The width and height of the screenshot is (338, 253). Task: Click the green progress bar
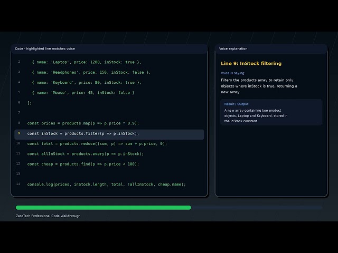click(x=104, y=208)
